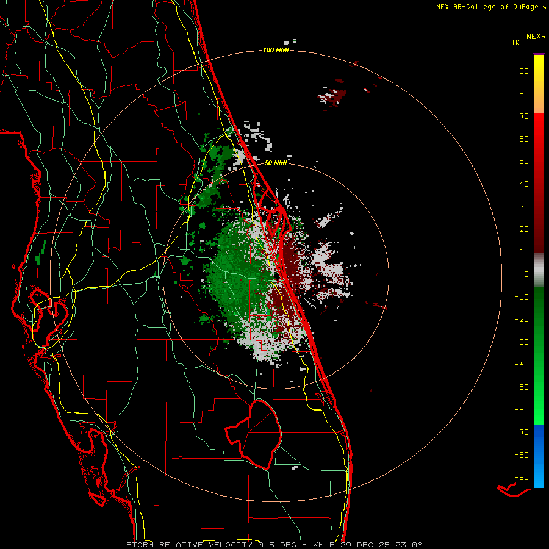Select the 70 value on the velocity scale
Image resolution: width=549 pixels, height=549 pixels.
tap(524, 117)
